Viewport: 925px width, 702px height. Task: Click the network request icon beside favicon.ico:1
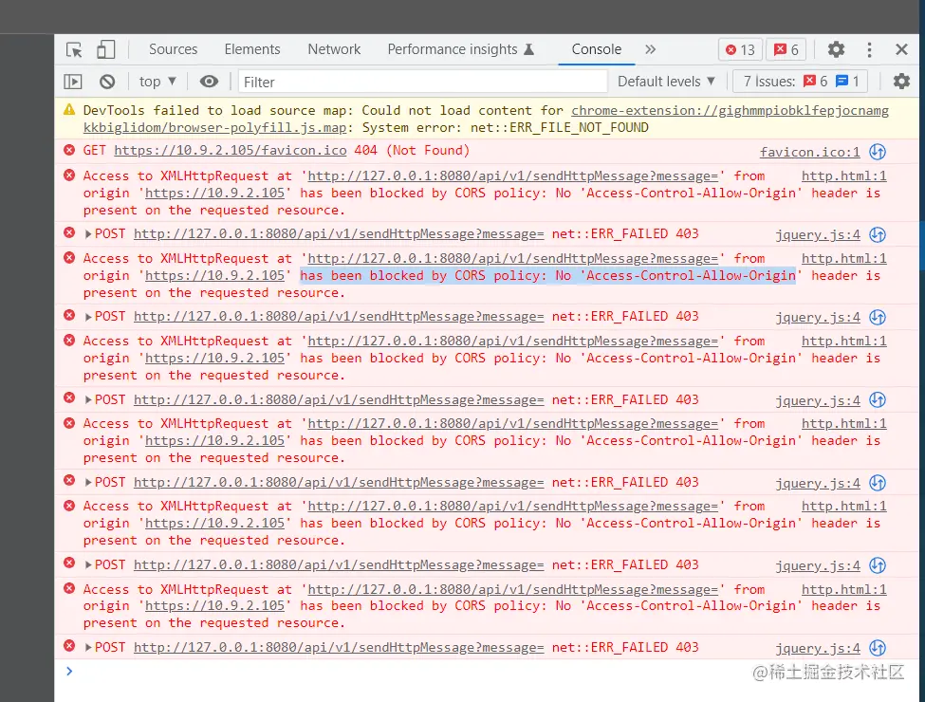click(878, 152)
